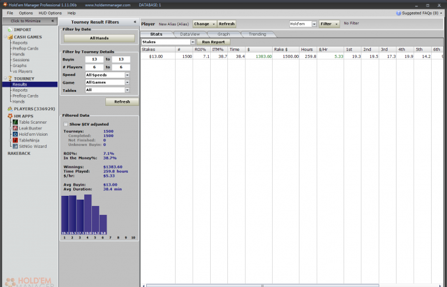447x287 pixels.
Task: Sort by ROI% column header
Action: tap(202, 49)
